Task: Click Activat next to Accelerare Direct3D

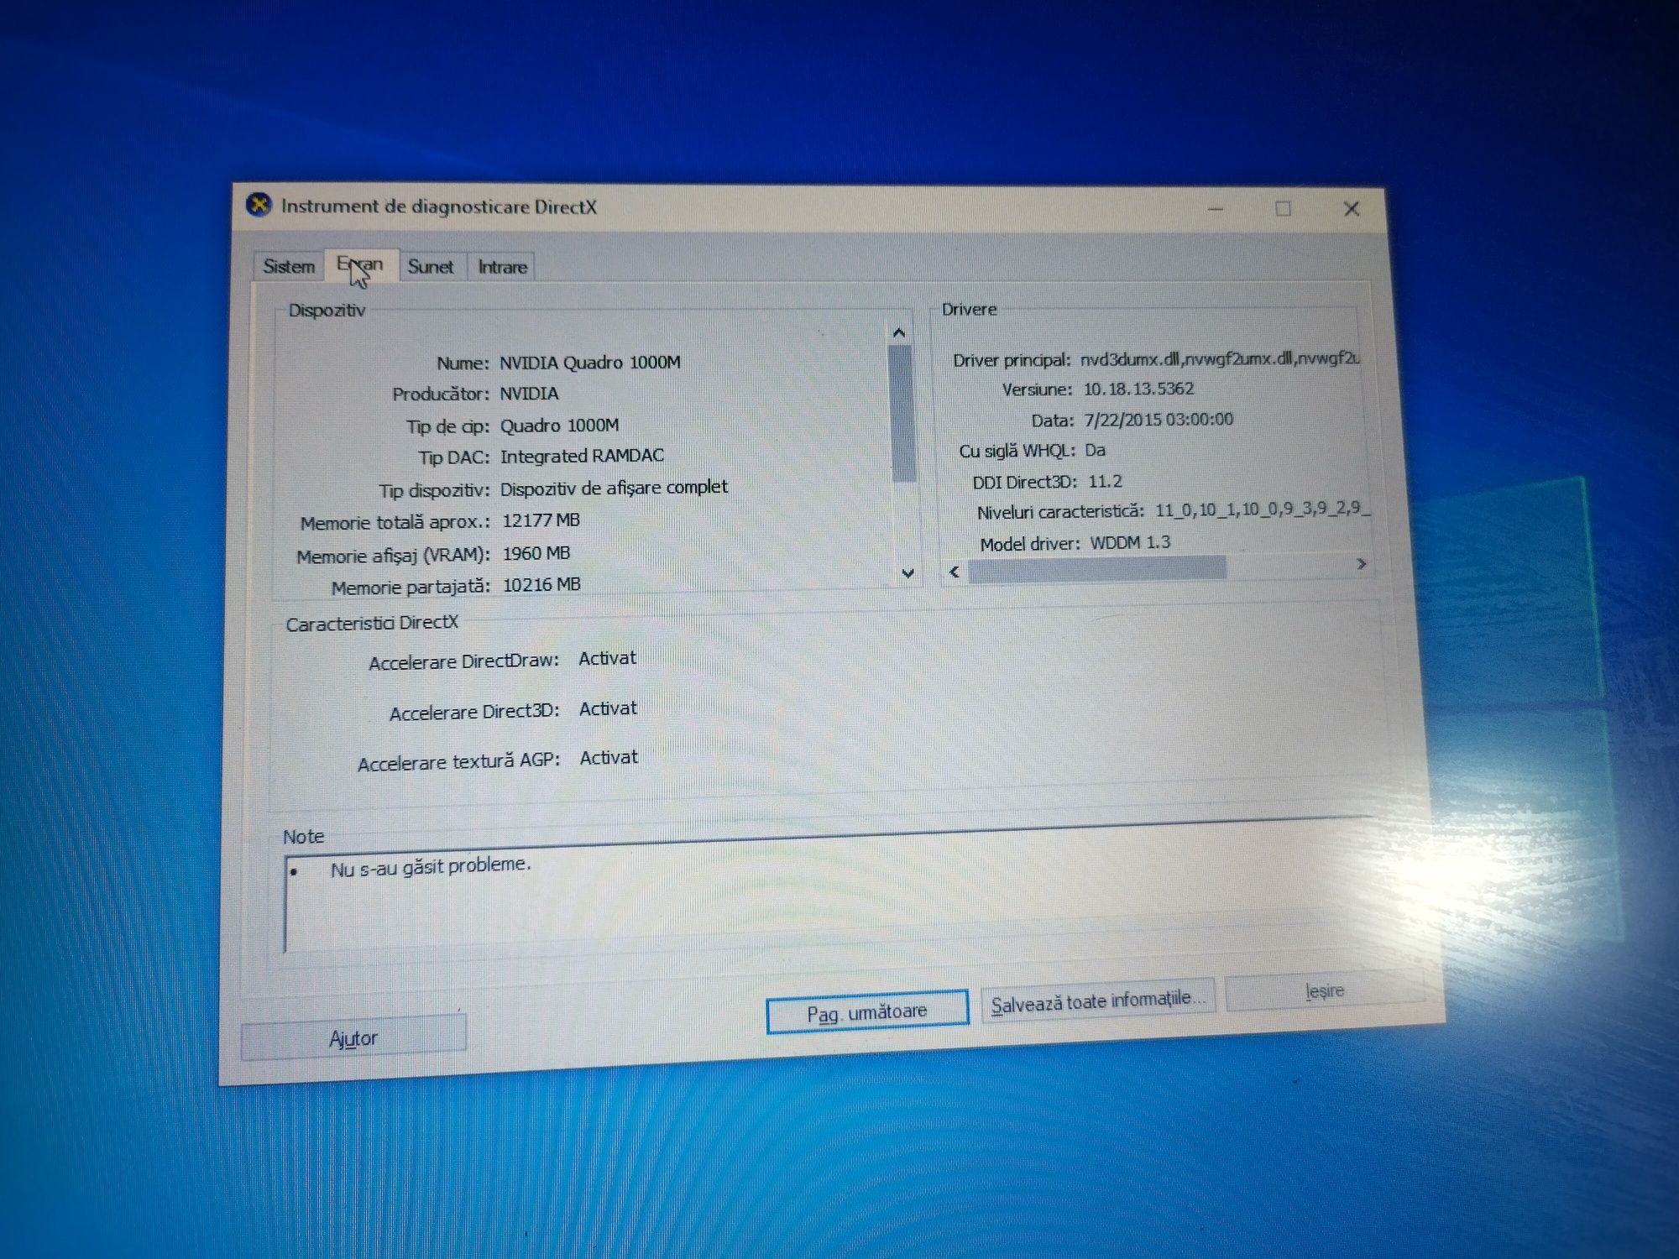Action: pyautogui.click(x=608, y=708)
